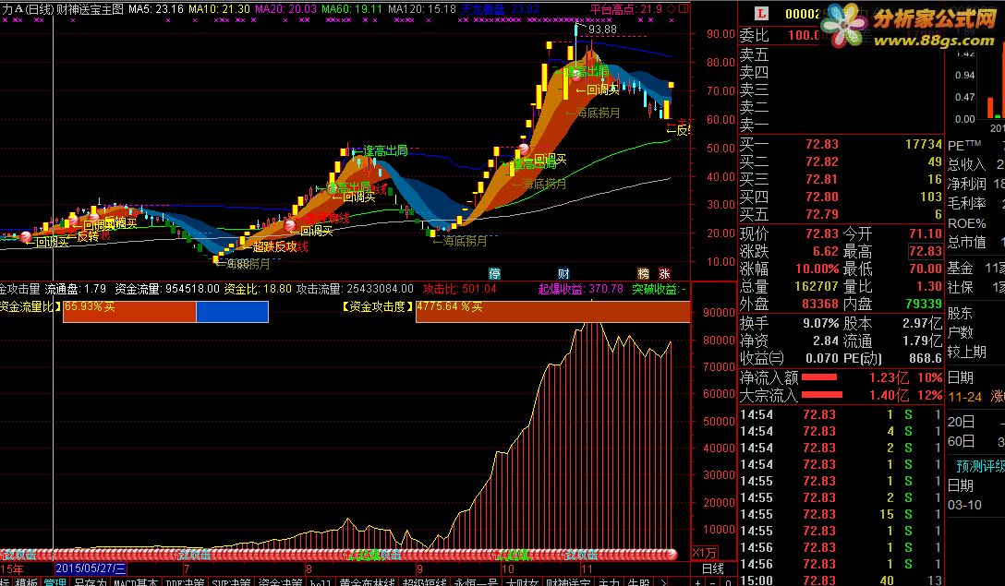Select the 永恒一号 indicator tab
The image size is (1005, 586).
pos(476,581)
